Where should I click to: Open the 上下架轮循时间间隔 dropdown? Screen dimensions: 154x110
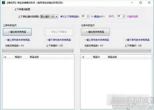tap(49, 16)
